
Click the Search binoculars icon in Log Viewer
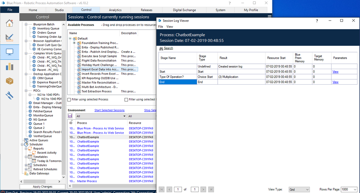(161, 48)
